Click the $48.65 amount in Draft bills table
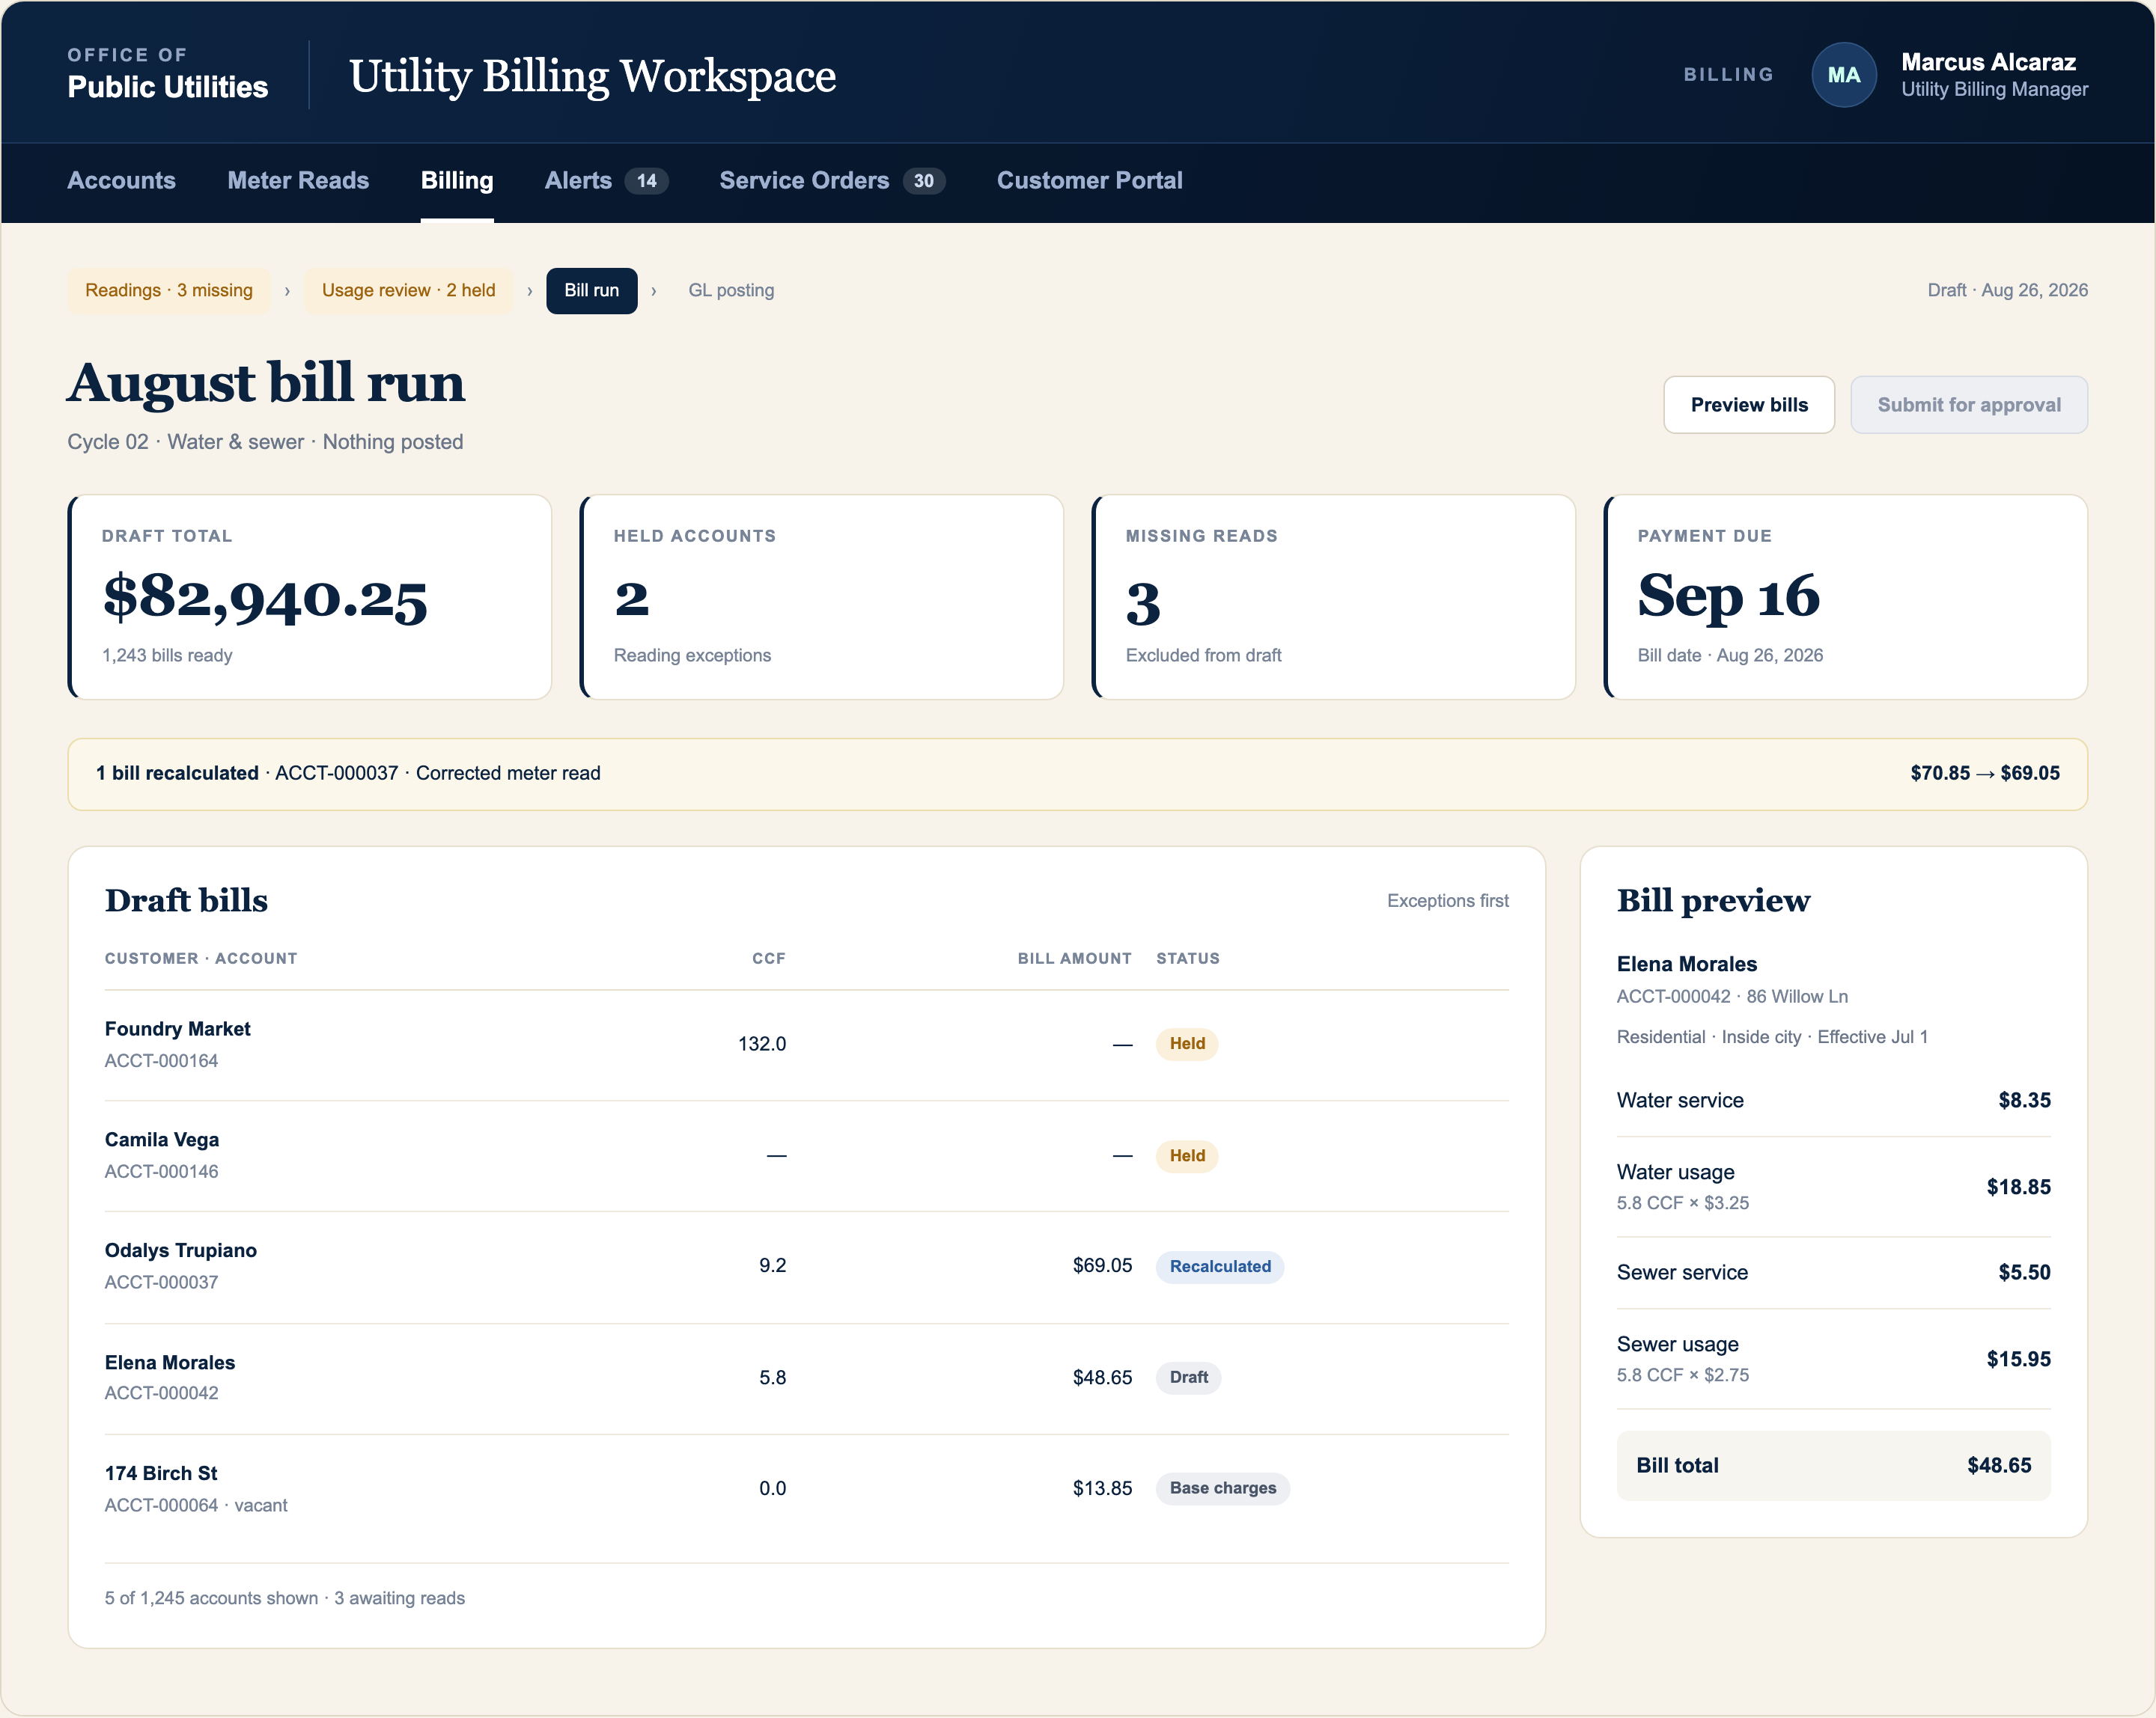Viewport: 2156px width, 1718px height. (x=1102, y=1378)
